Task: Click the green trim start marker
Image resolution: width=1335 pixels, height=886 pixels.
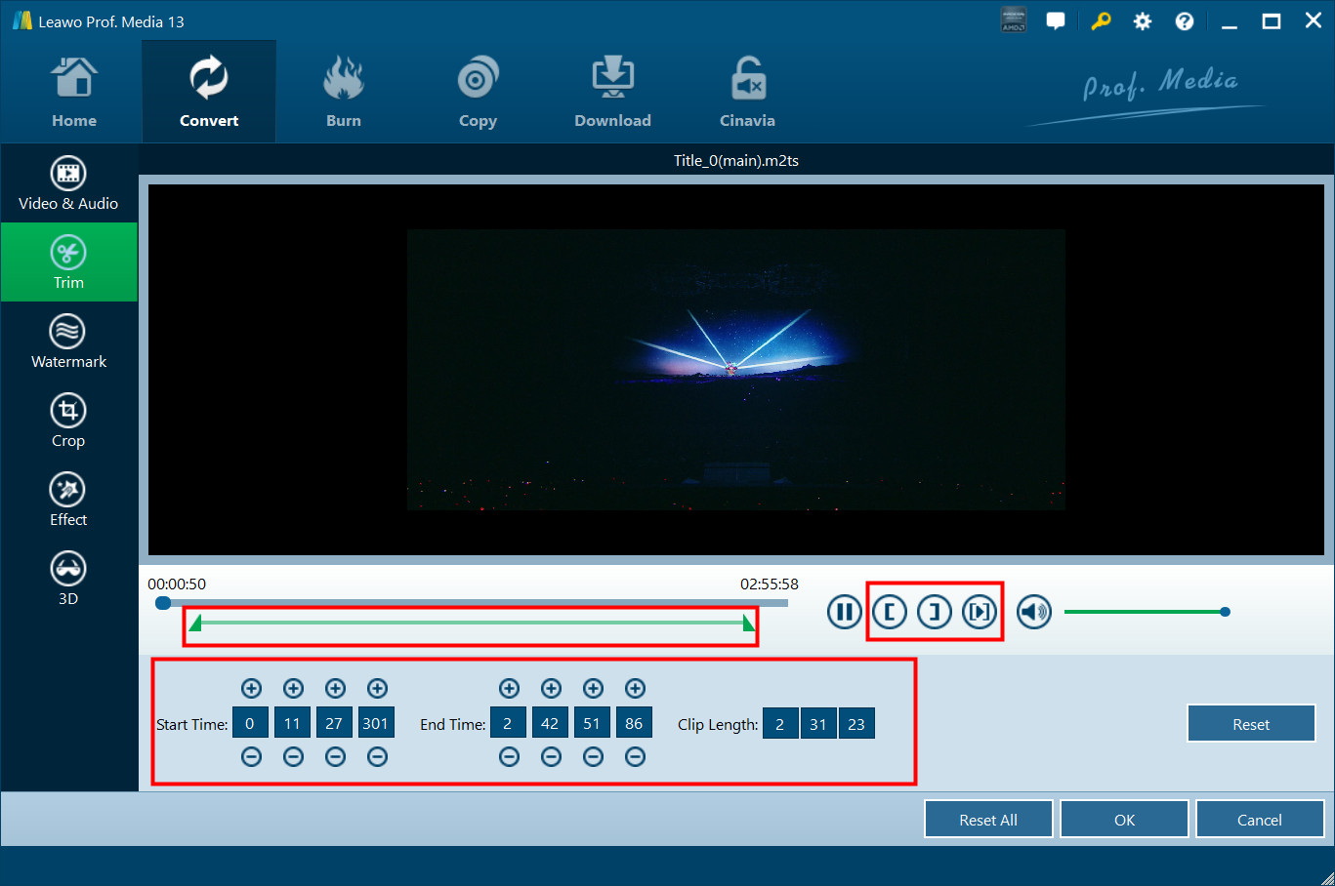Action: click(x=195, y=623)
